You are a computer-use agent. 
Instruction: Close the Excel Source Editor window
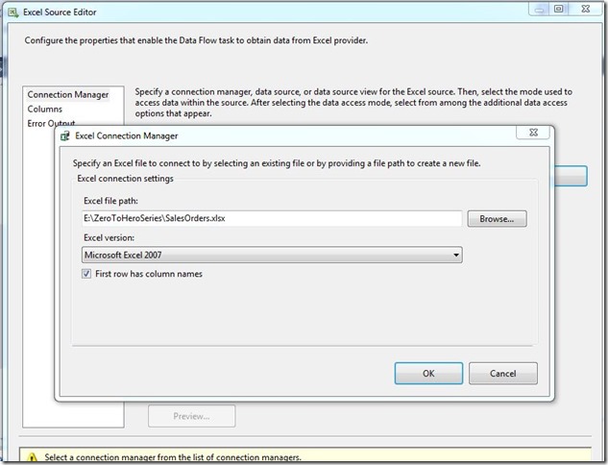point(586,9)
